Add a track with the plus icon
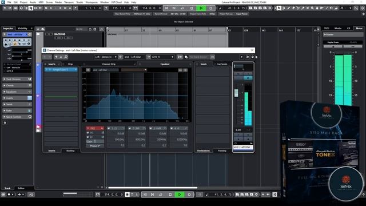This screenshot has width=366, height=206. (38, 29)
